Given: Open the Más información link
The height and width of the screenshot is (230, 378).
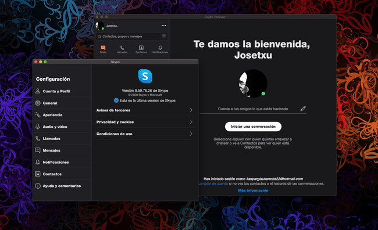Looking at the screenshot, I should (x=253, y=191).
